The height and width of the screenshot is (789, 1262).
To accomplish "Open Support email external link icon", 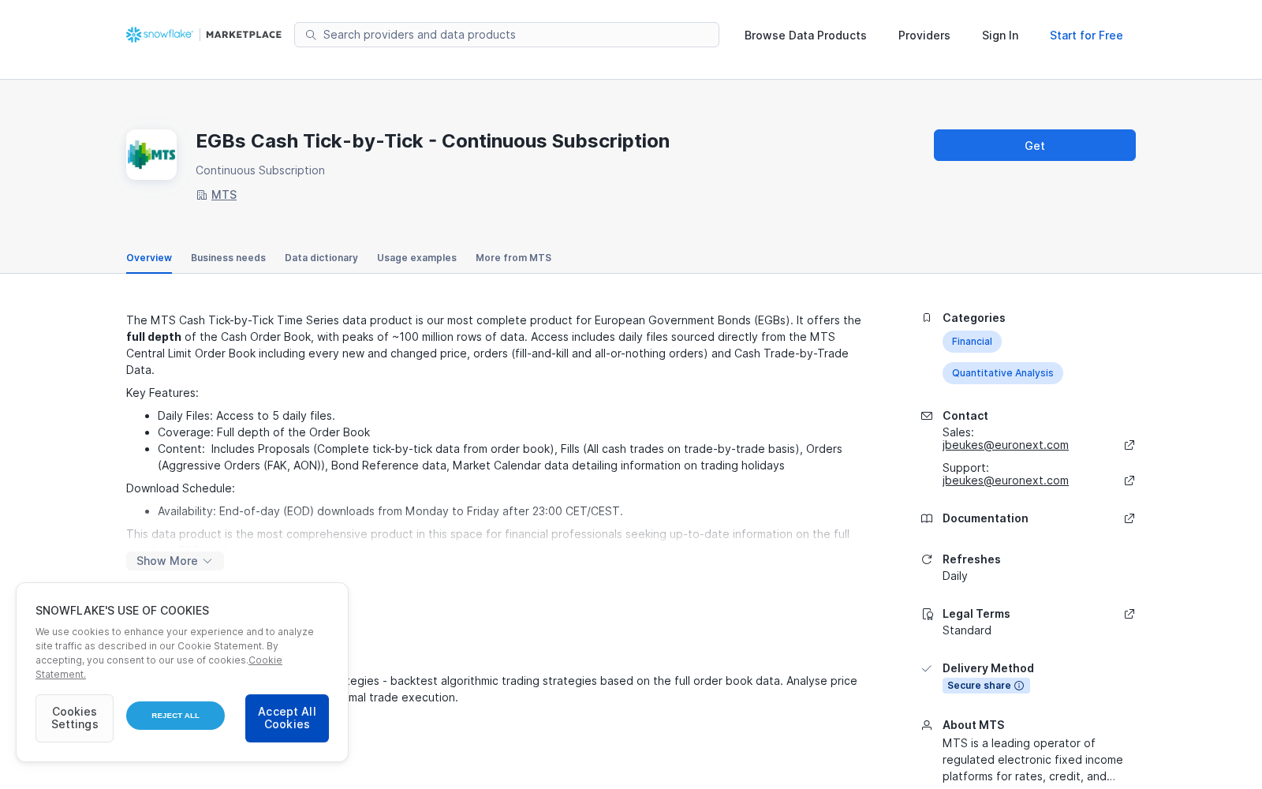I will click(1129, 481).
